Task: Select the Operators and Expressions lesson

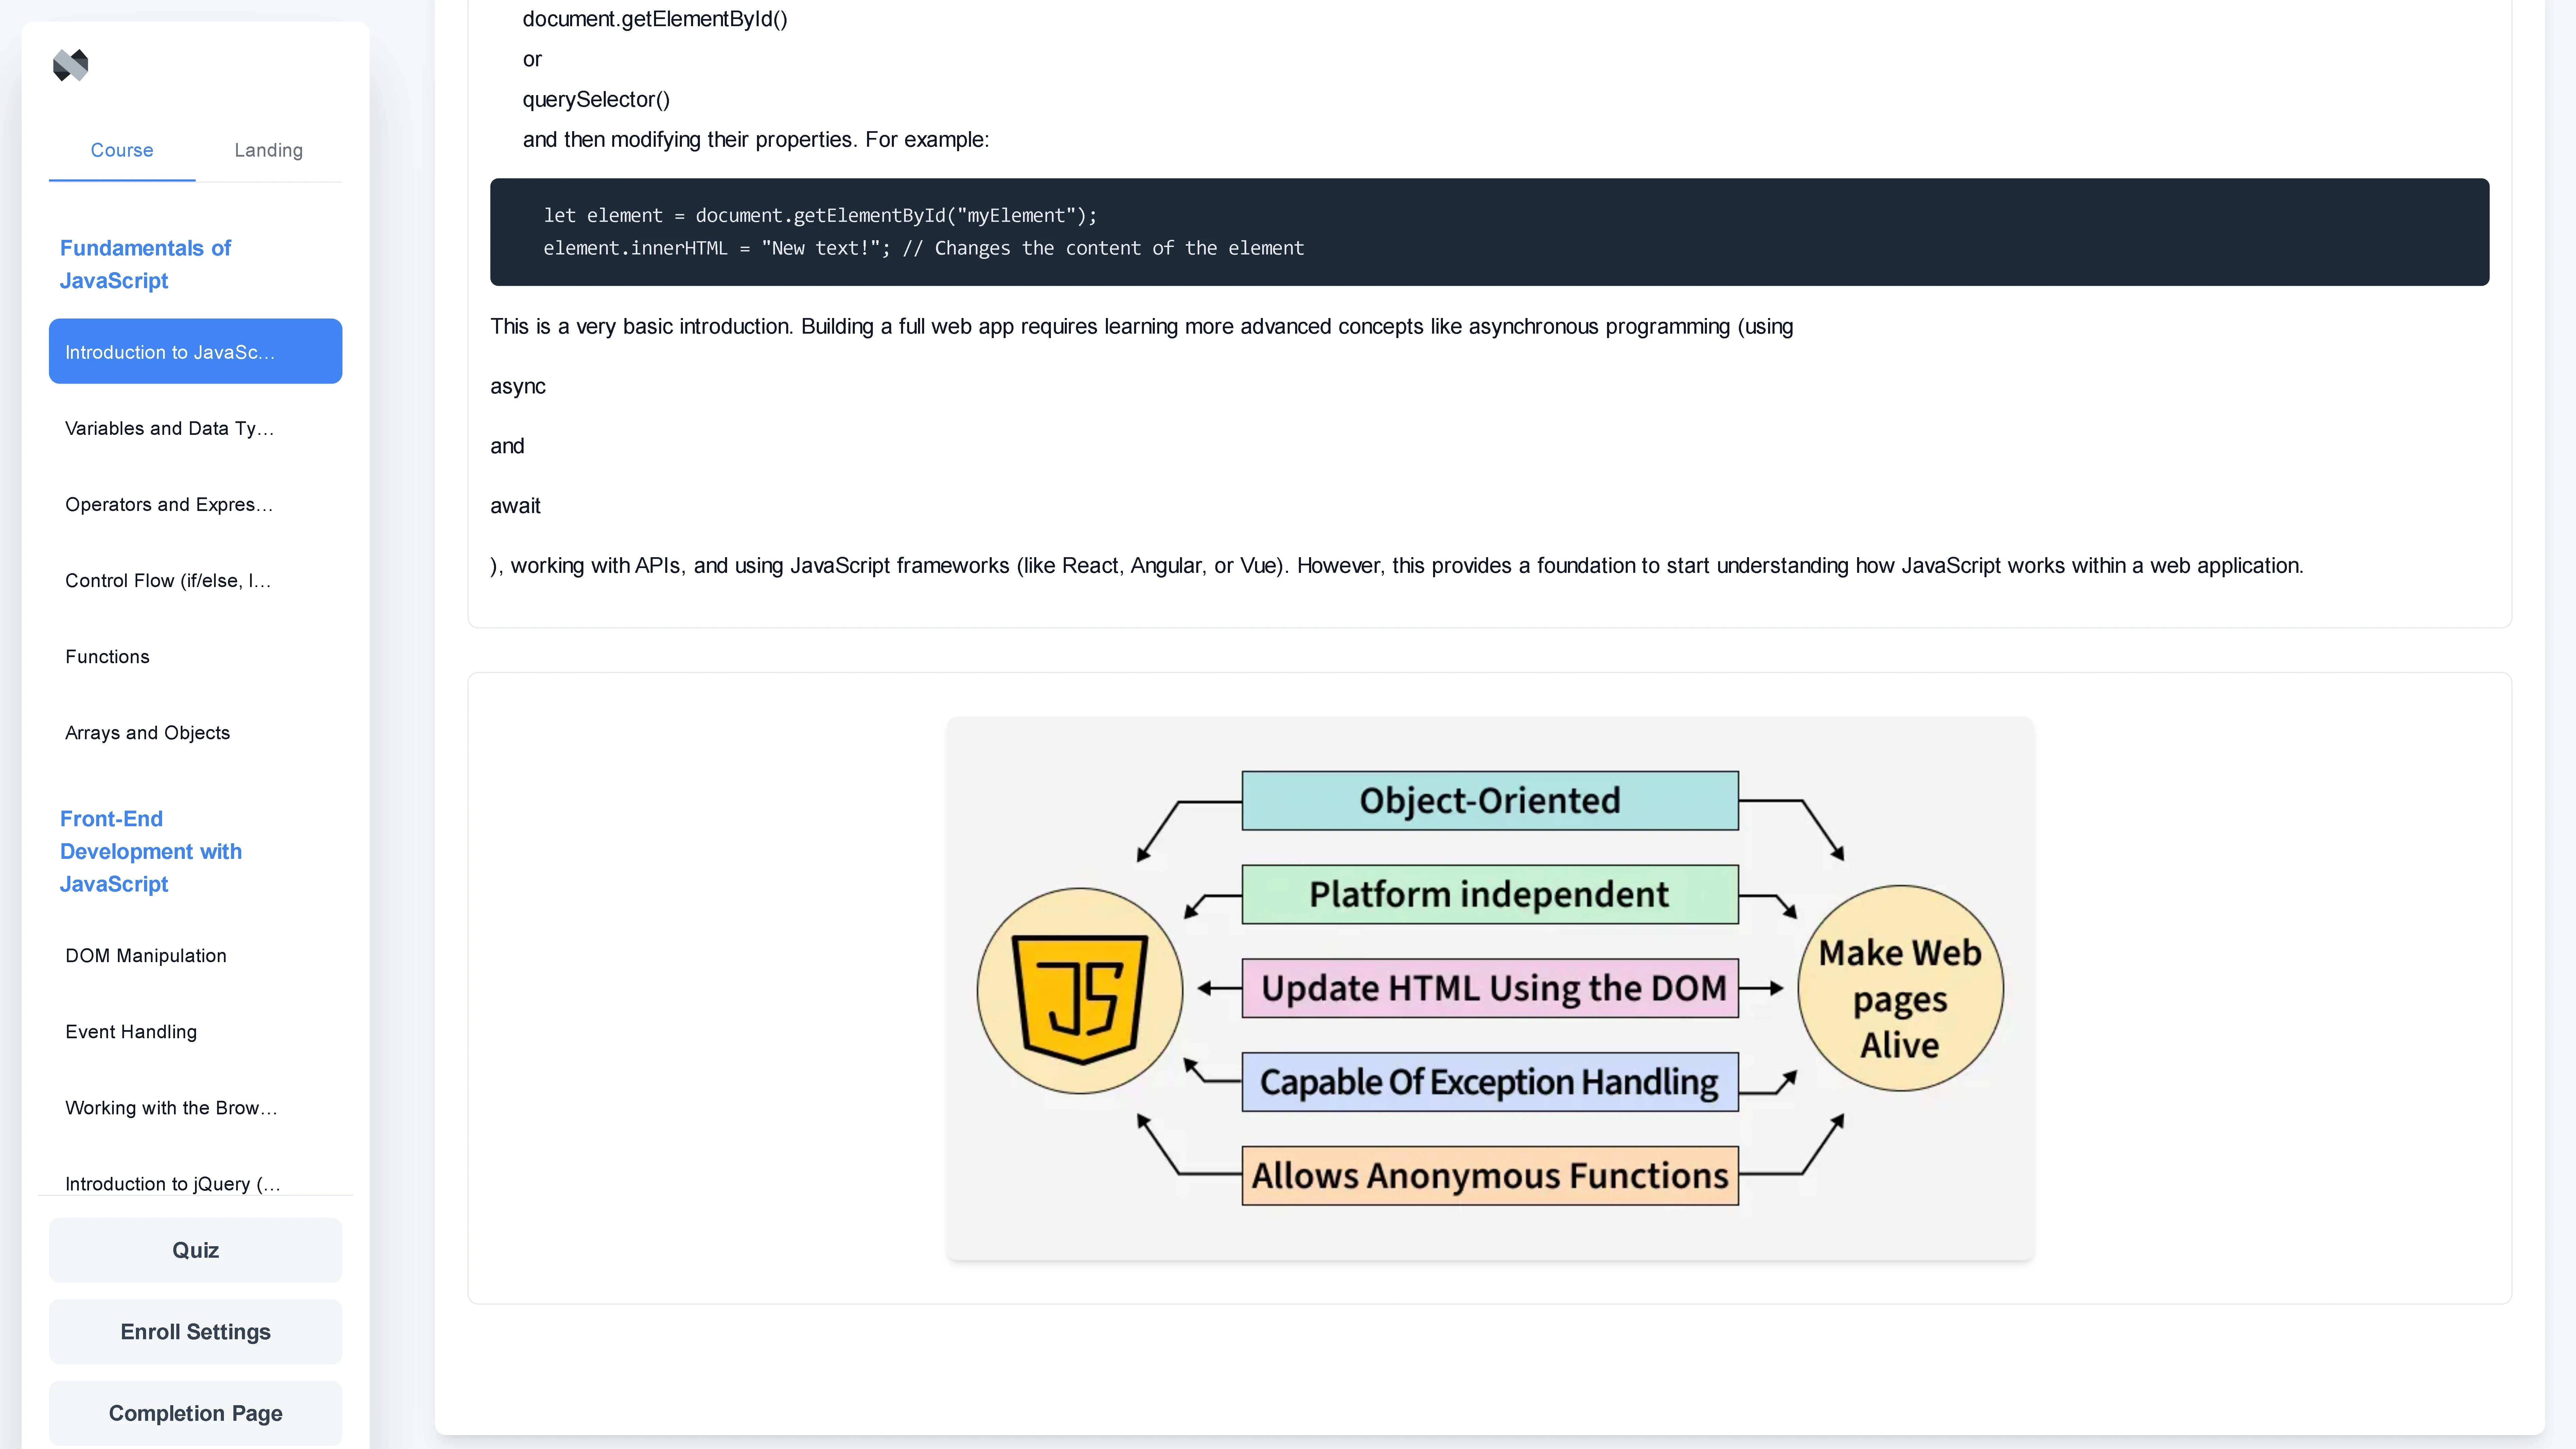Action: 169,504
